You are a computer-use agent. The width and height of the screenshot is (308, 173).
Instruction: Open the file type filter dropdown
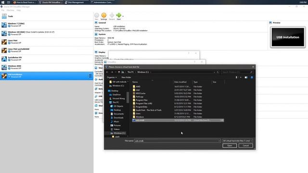237,141
